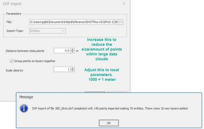Image resolution: width=204 pixels, height=129 pixels.
Task: Click the browse button beside File path
Action: pos(121,22)
